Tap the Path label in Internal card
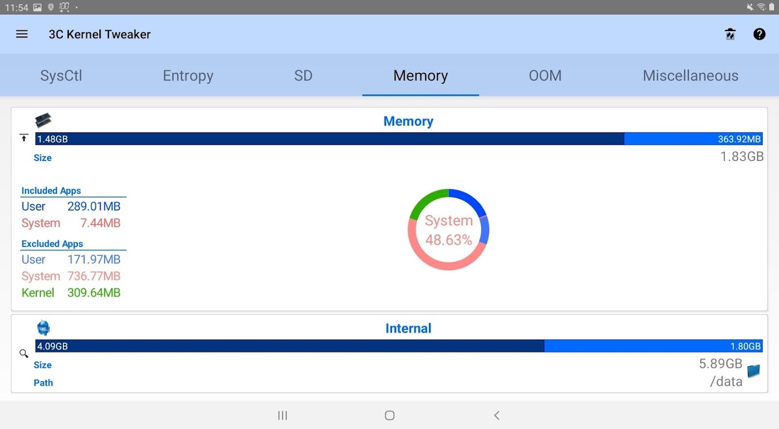The width and height of the screenshot is (779, 429). (43, 383)
